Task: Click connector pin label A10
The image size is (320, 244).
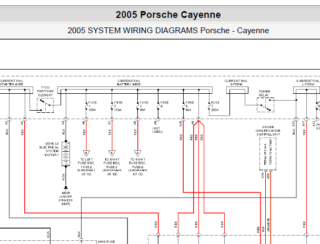Action: coord(181,124)
